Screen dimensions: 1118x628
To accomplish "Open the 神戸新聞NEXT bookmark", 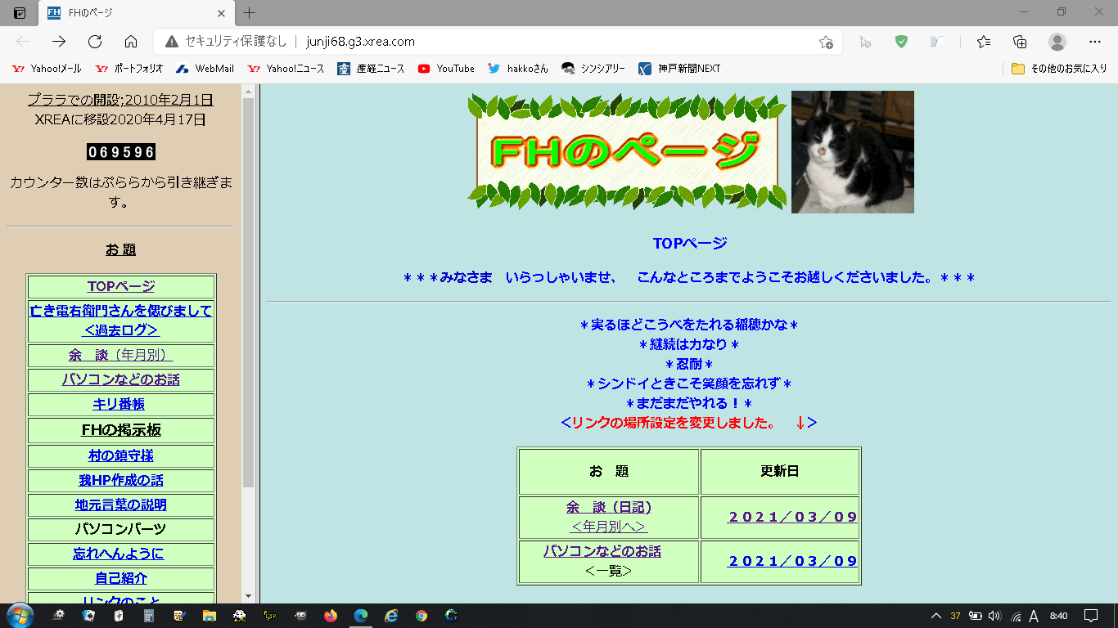I will coord(680,69).
